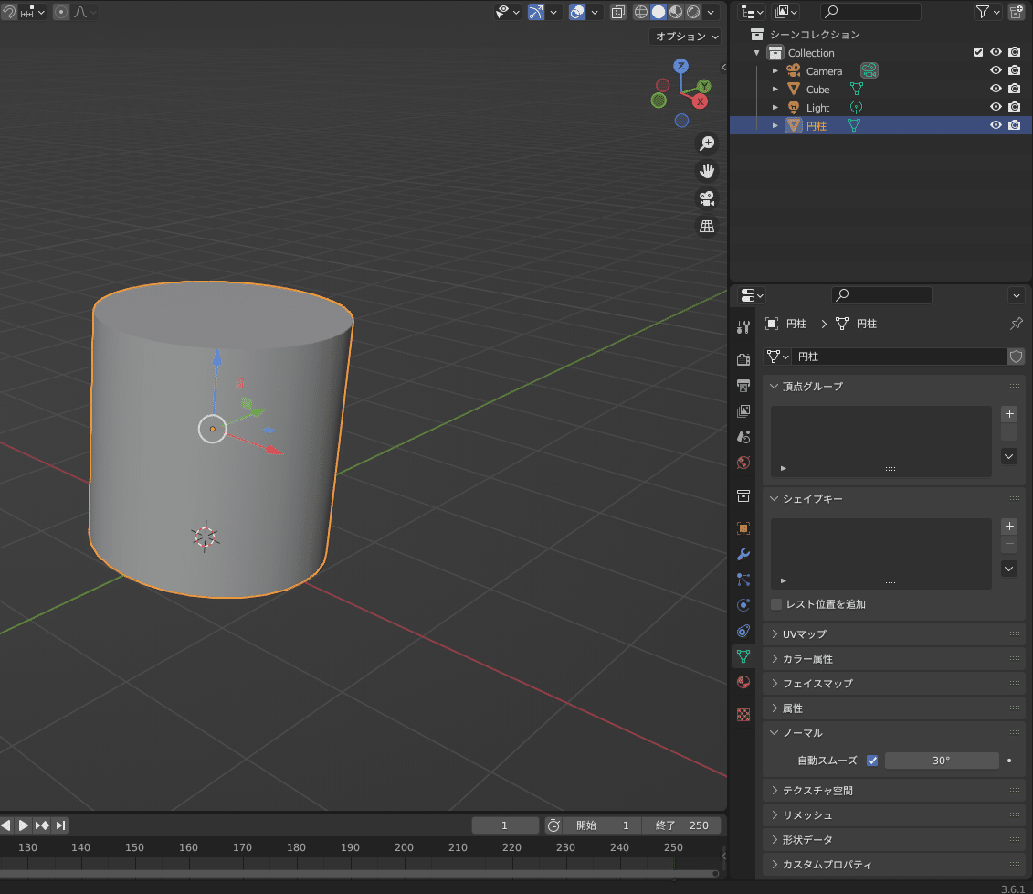Expand the UVマップ panel
This screenshot has height=894, width=1033.
pyautogui.click(x=804, y=634)
